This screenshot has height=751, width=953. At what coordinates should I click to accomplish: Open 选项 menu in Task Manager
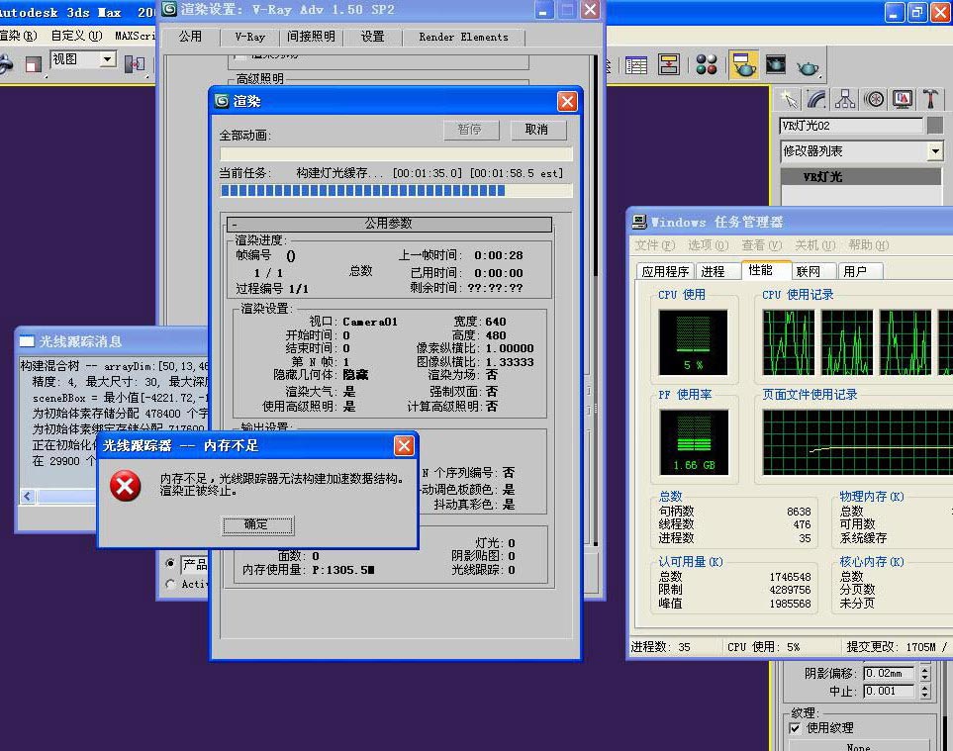point(708,245)
